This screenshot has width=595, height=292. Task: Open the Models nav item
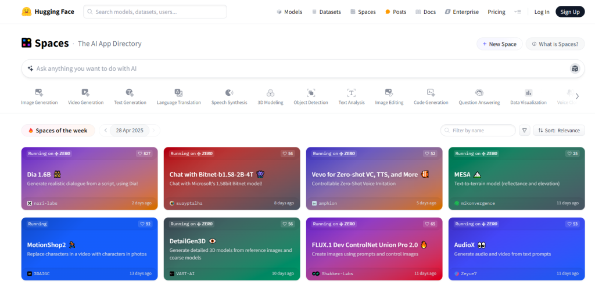pos(289,12)
